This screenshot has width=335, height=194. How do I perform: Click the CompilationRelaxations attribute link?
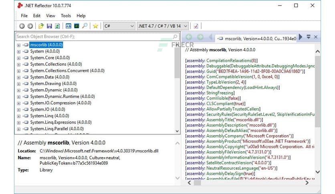click(x=228, y=61)
